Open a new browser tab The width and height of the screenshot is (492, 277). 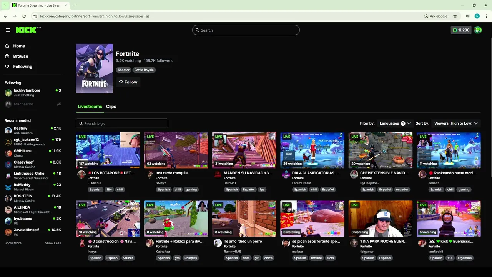pos(75,5)
